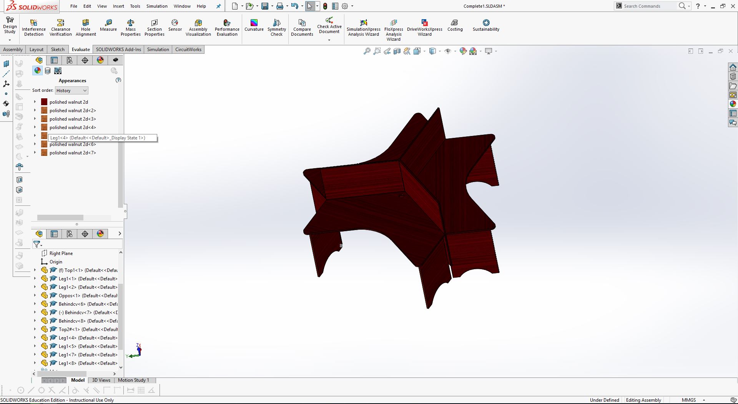Click polished walnut 2d color swatch
The image size is (738, 404).
tap(44, 102)
